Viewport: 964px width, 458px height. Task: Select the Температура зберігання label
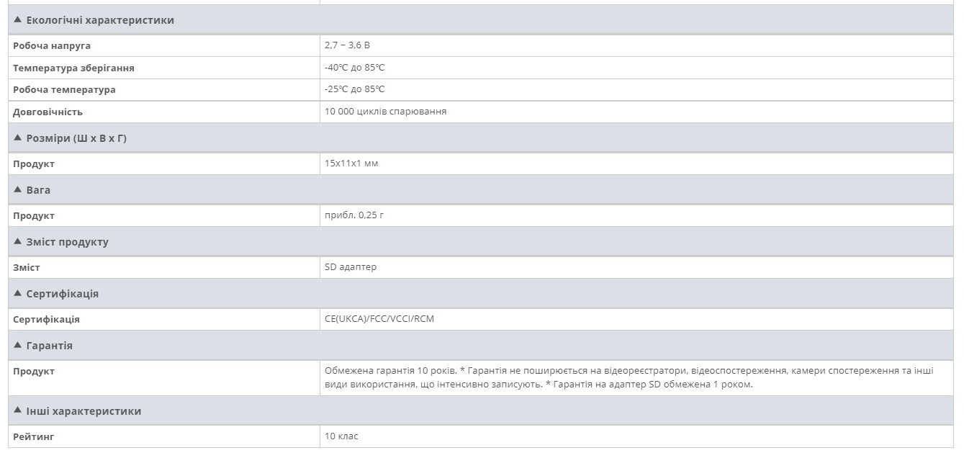pyautogui.click(x=73, y=68)
